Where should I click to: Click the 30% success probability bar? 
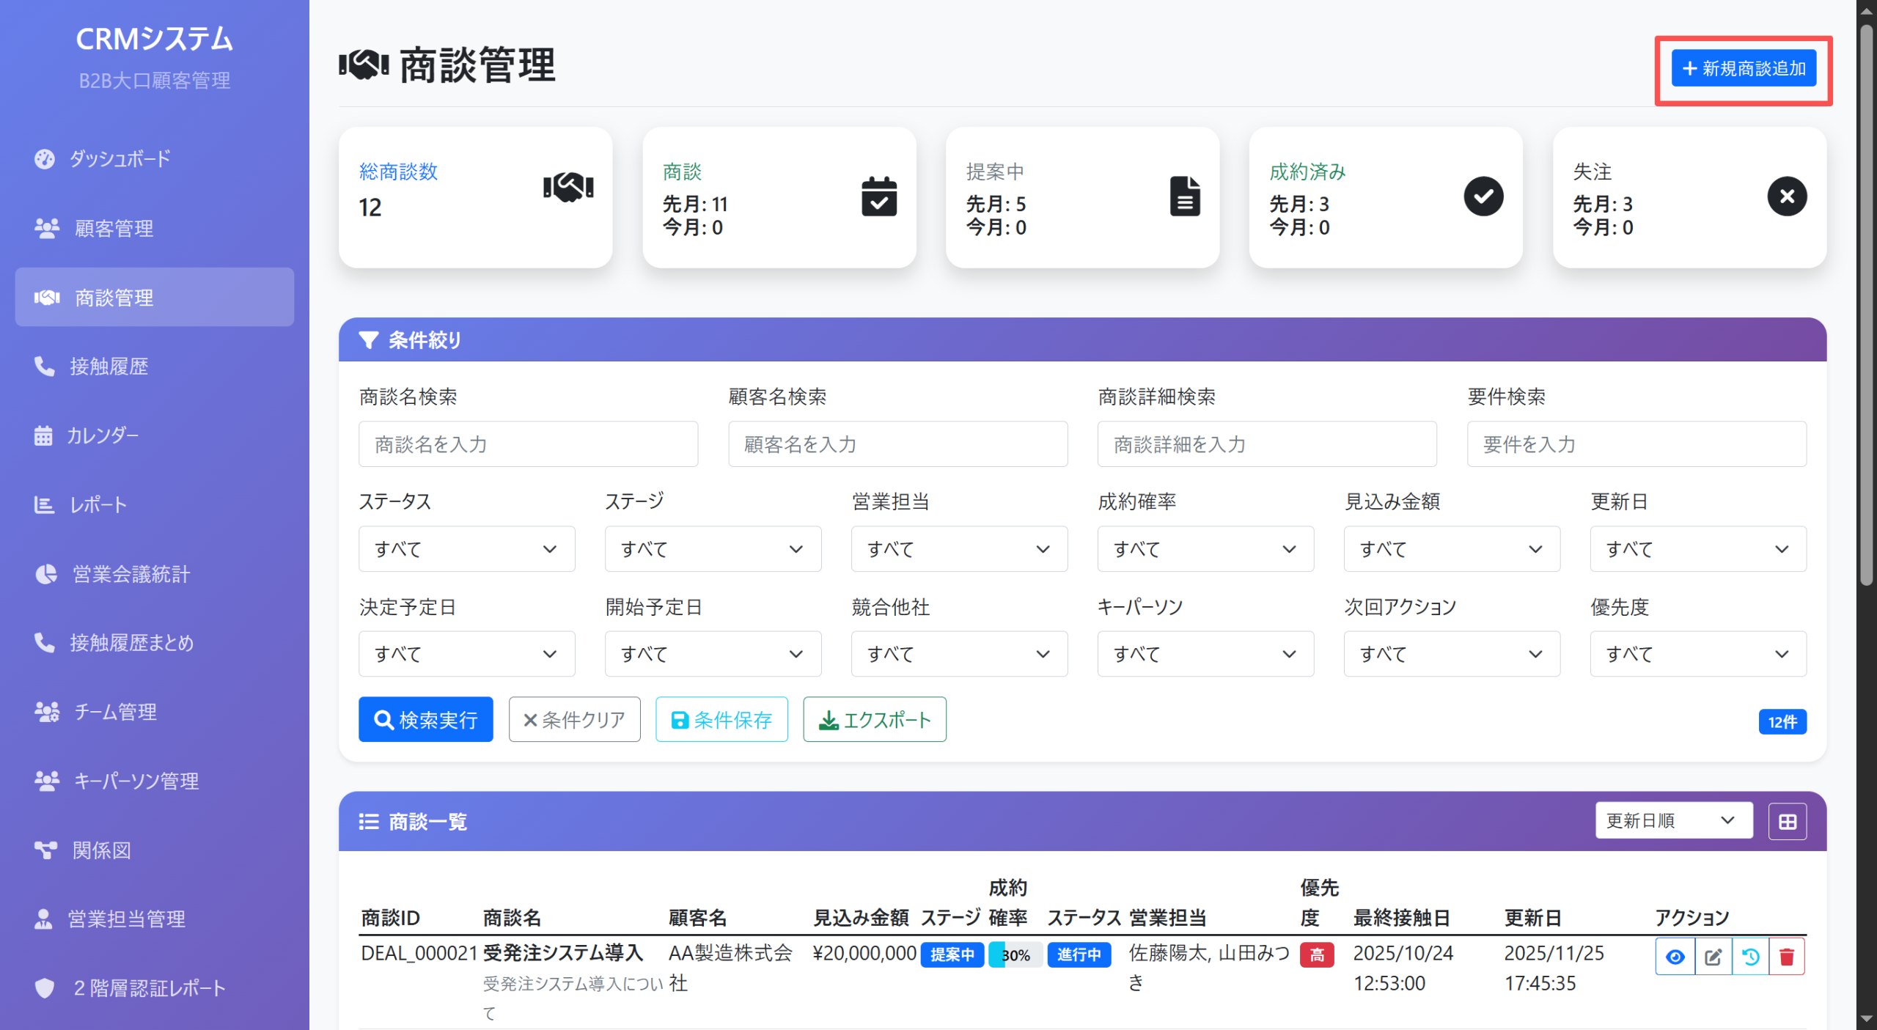[1016, 955]
